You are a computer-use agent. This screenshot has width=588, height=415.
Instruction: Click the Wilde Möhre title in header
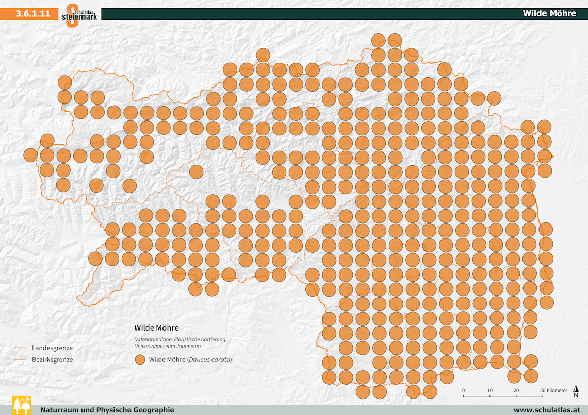(549, 14)
